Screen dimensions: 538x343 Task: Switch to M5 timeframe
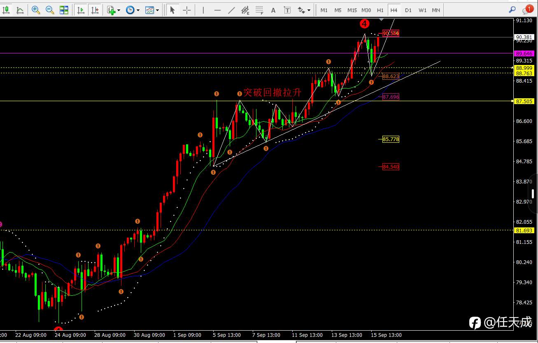(338, 10)
